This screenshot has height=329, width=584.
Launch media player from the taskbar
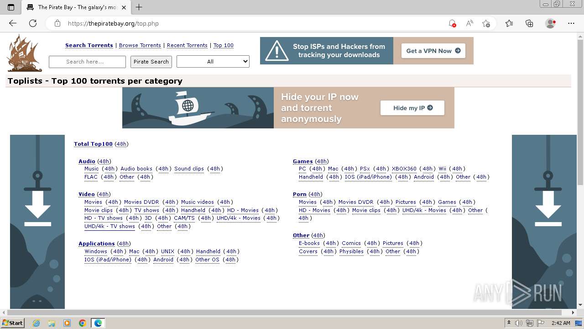pyautogui.click(x=67, y=323)
